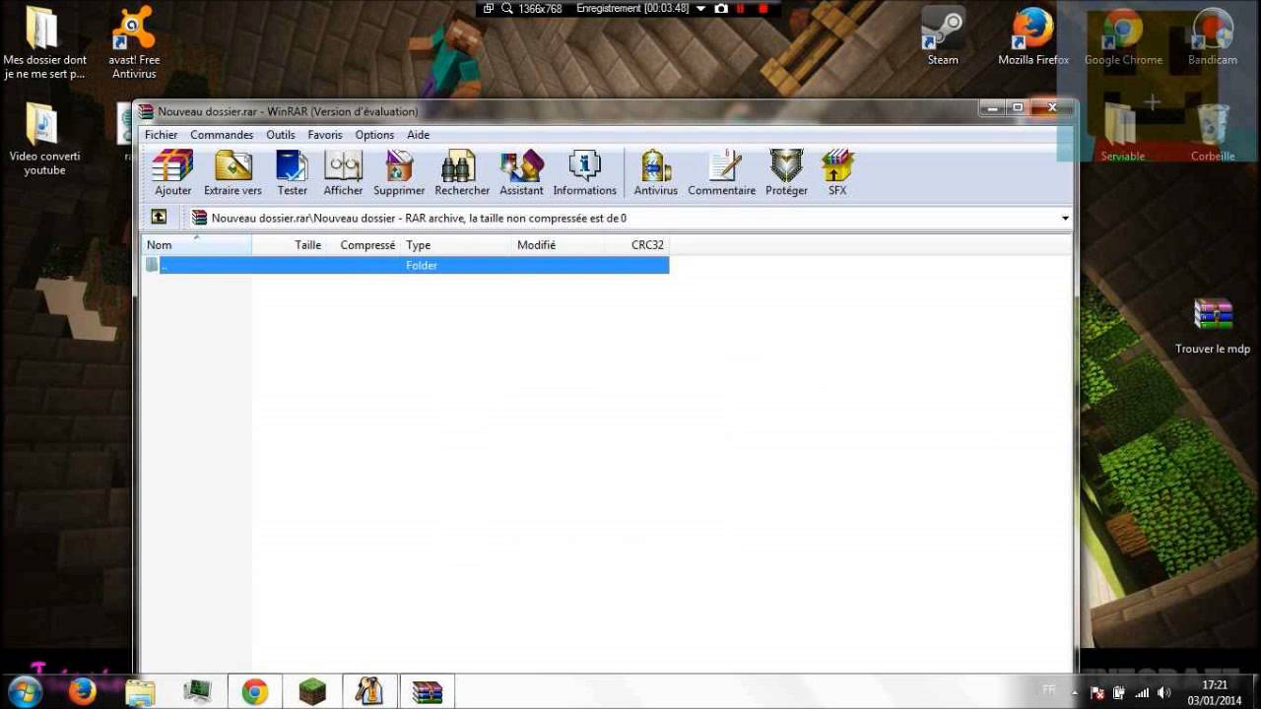Open Mozilla Firefox desktop shortcut
Image resolution: width=1261 pixels, height=709 pixels.
coord(1033,36)
